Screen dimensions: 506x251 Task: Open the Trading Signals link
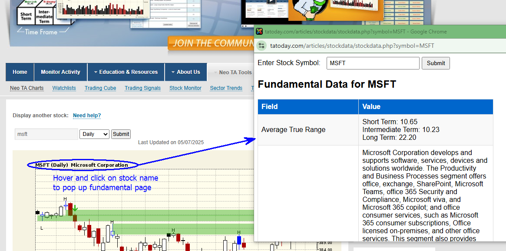click(x=142, y=88)
